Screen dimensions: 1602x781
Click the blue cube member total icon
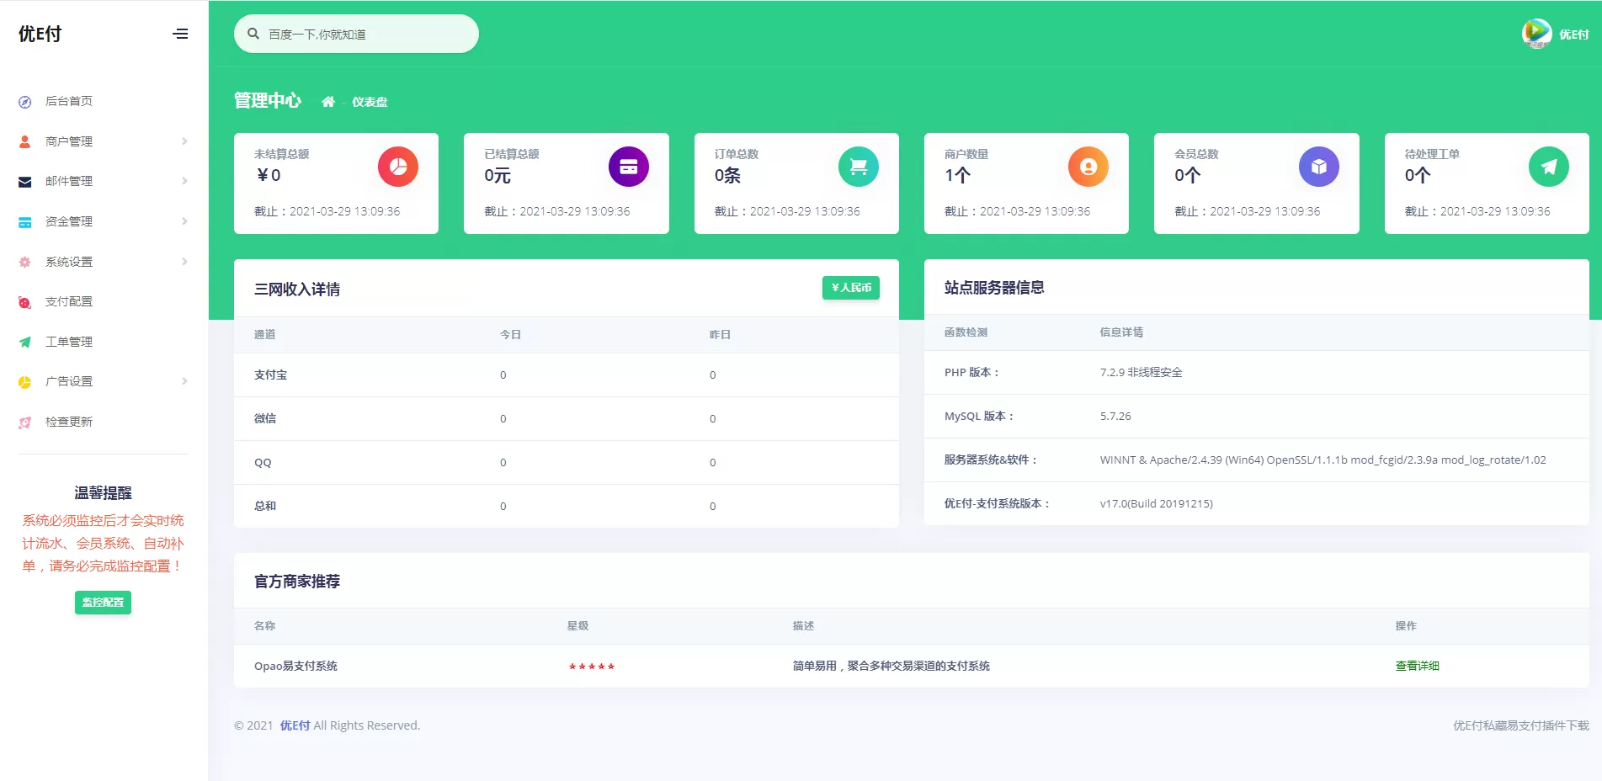[1318, 167]
